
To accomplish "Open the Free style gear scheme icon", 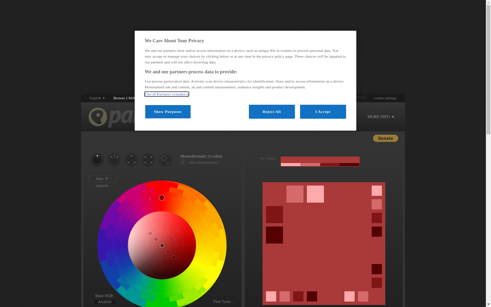I will point(165,160).
